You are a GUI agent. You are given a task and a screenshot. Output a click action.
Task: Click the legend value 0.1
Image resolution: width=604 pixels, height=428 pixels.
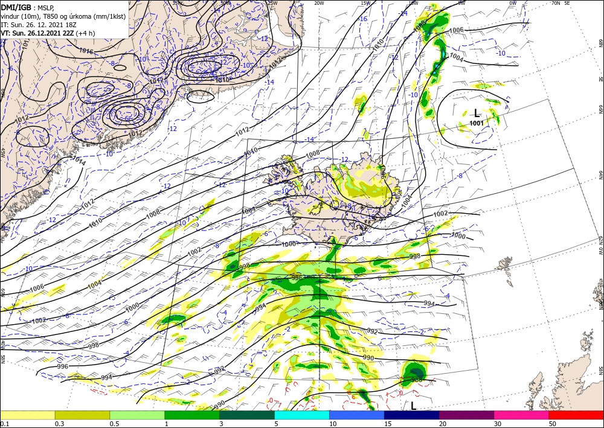pos(5,424)
